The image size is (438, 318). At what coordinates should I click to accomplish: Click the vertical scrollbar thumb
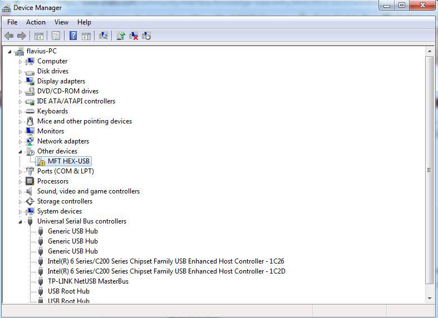429,170
